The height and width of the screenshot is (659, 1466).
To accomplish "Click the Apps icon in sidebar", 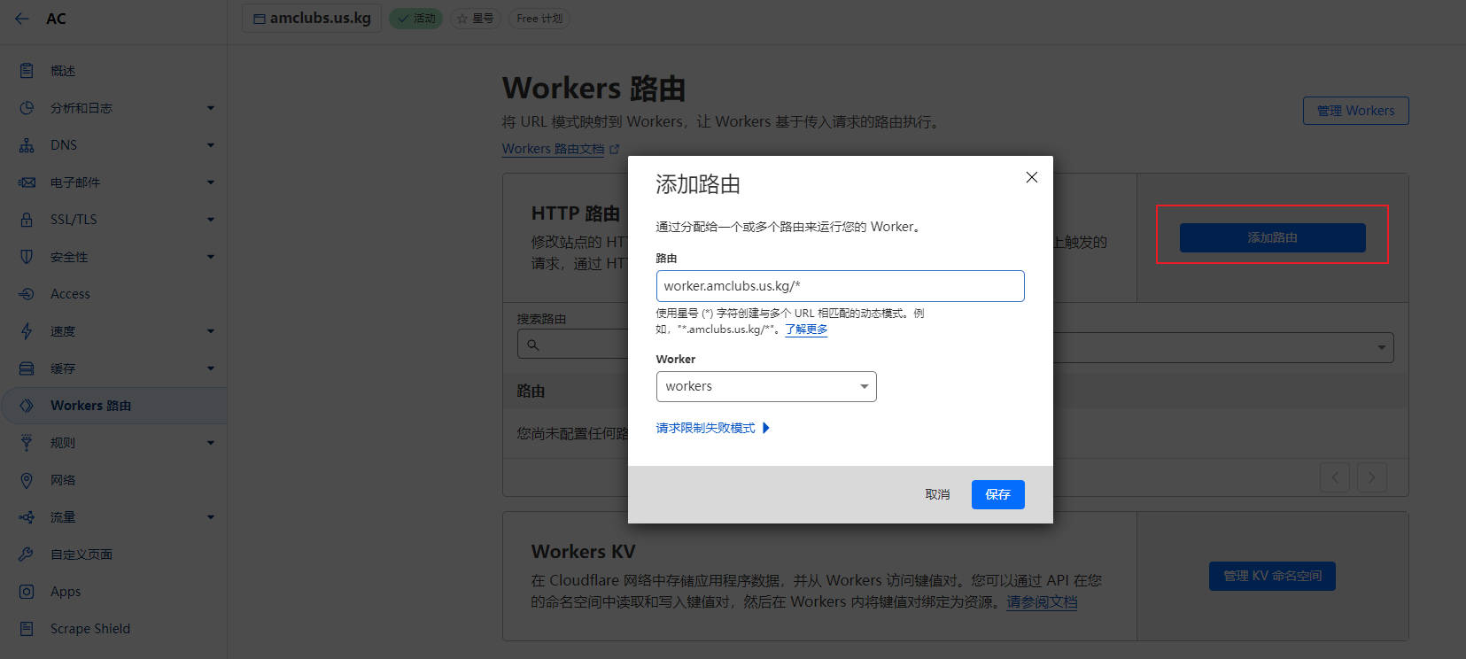I will pyautogui.click(x=27, y=592).
